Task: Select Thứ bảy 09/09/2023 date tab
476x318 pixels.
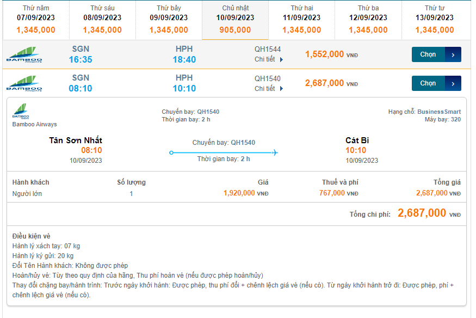Action: point(169,20)
